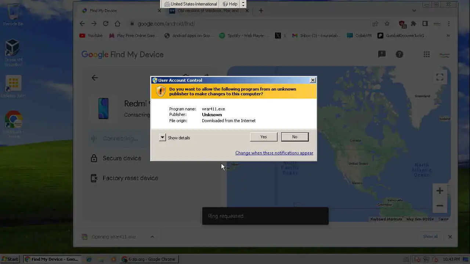The image size is (470, 264).
Task: Open Google apps grid
Action: (427, 54)
